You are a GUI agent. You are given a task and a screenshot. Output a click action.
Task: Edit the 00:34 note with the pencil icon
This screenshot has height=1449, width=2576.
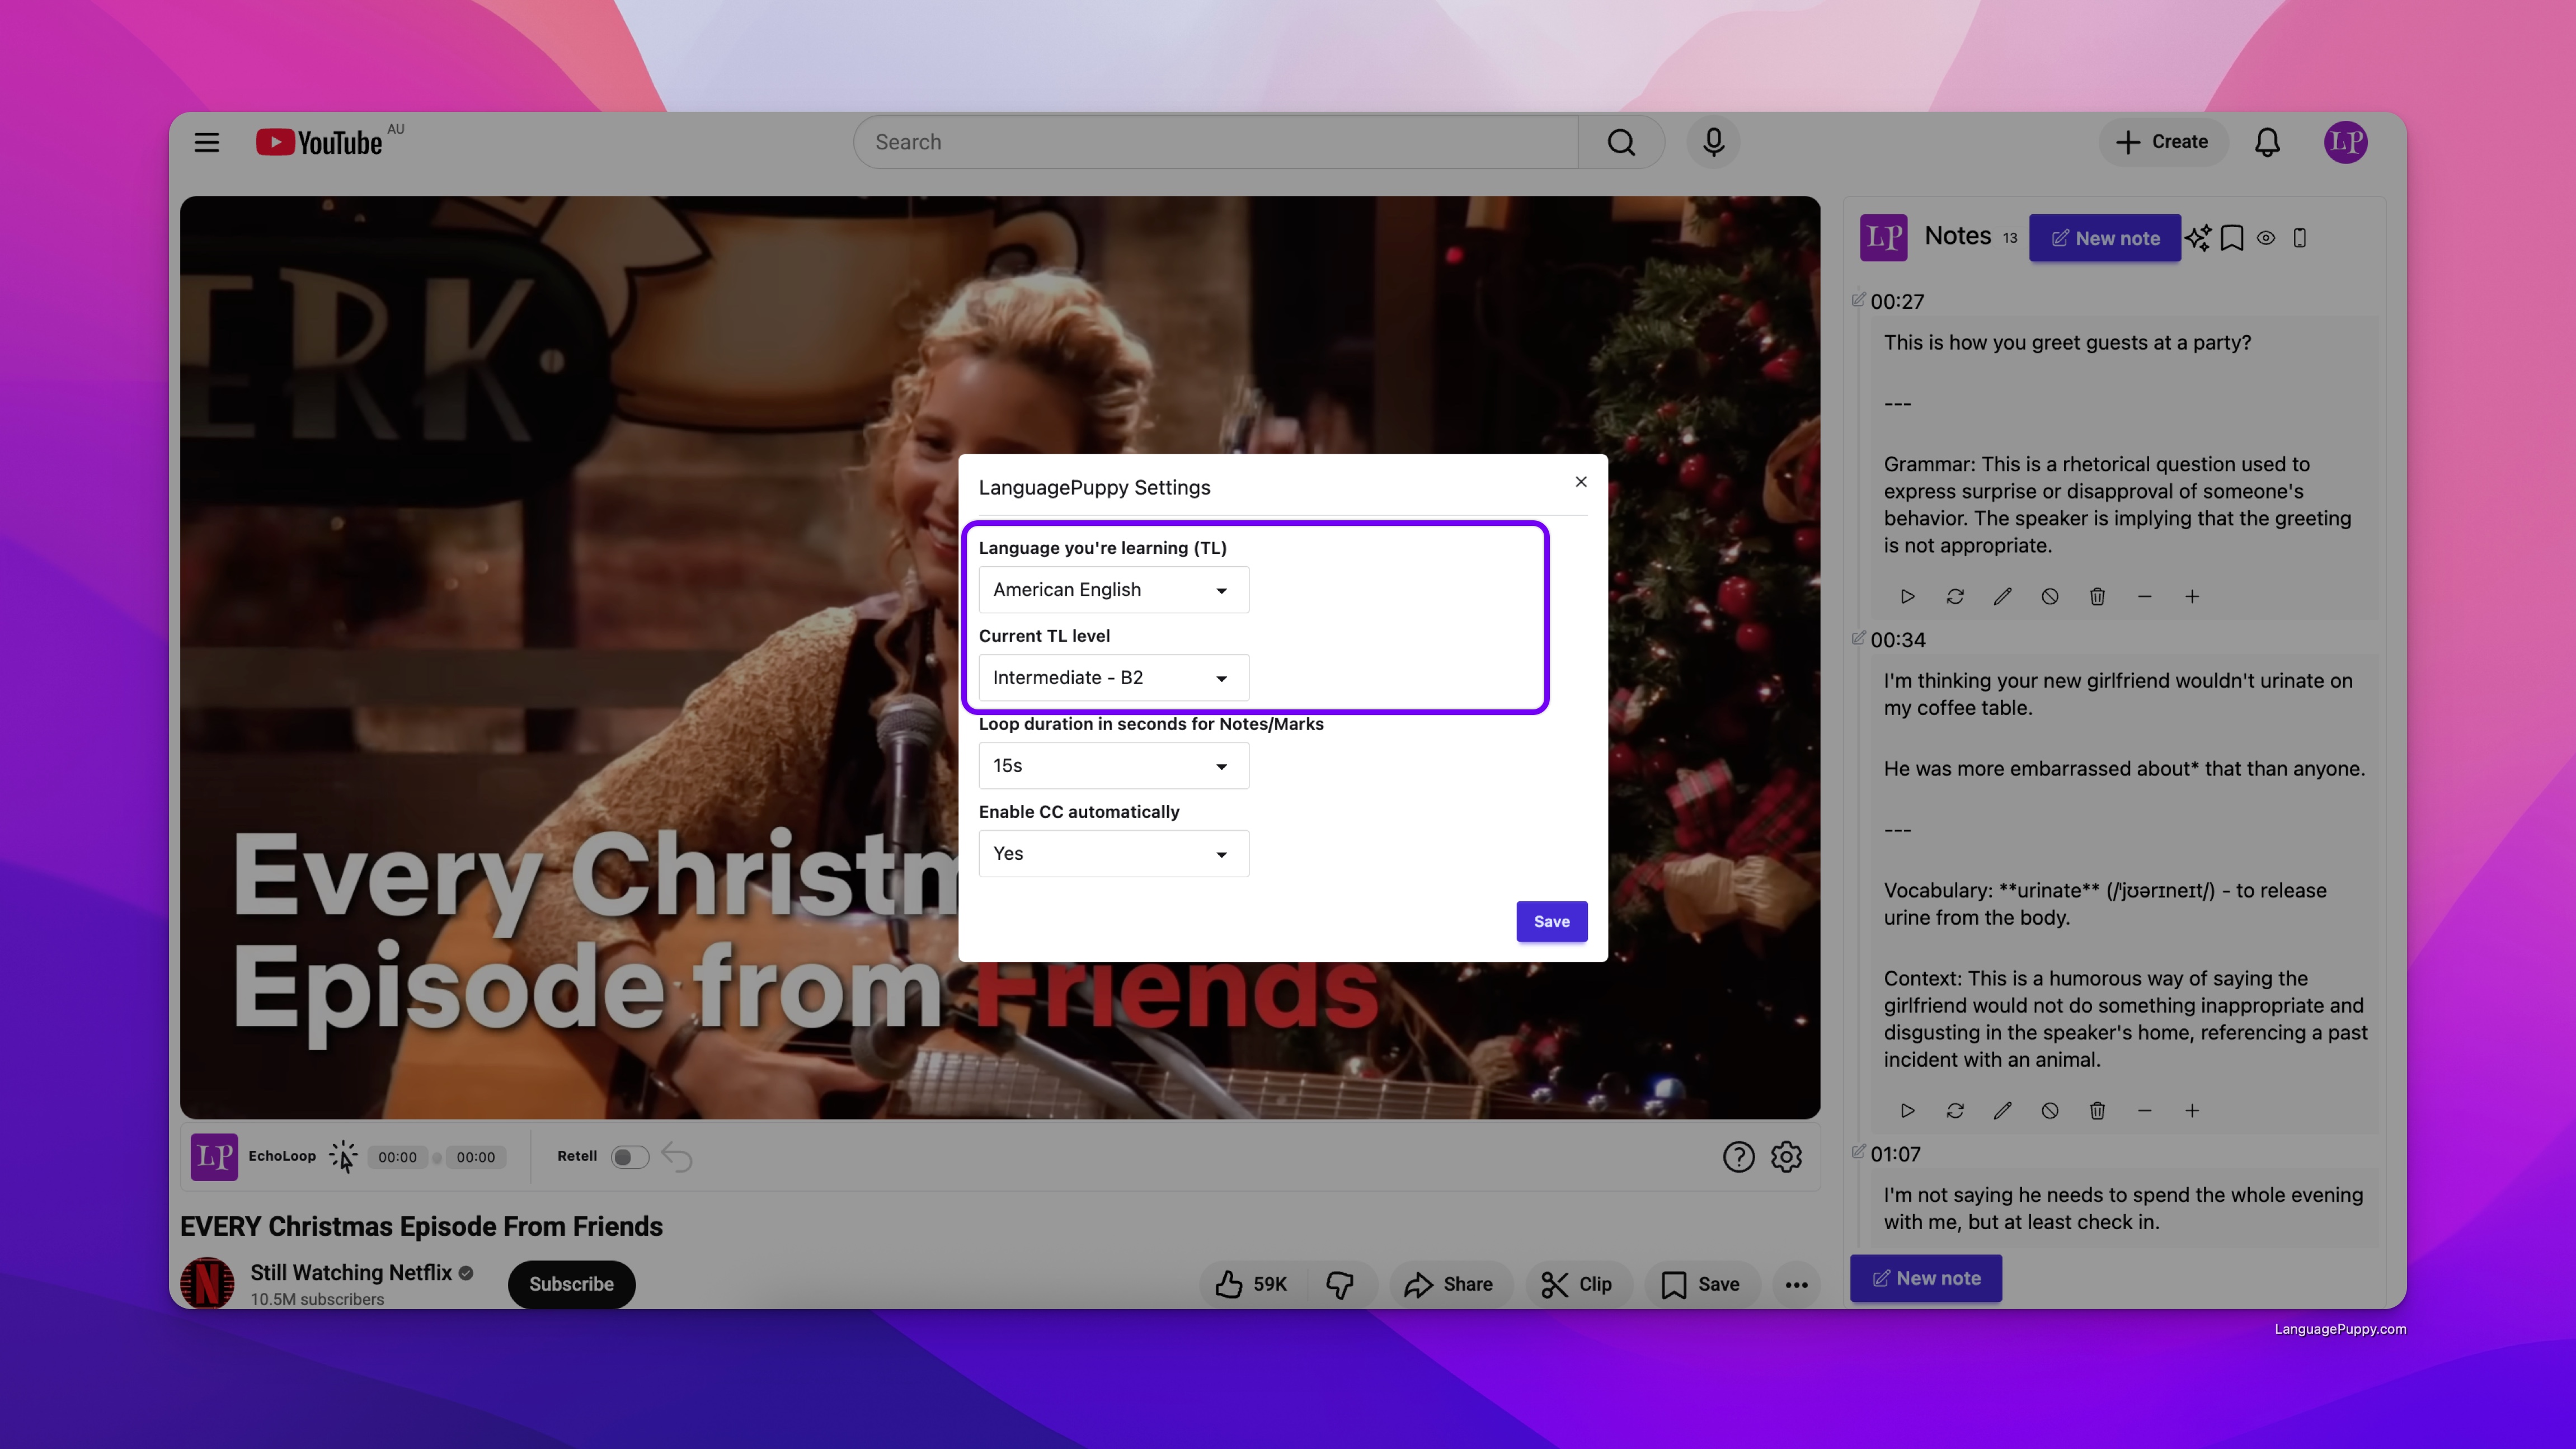(x=2003, y=1110)
